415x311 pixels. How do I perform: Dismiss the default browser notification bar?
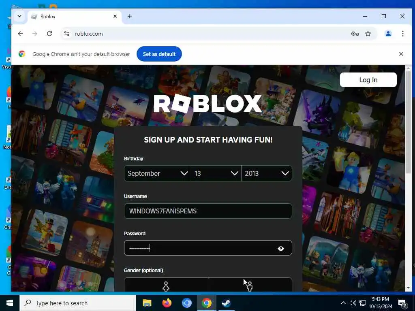[401, 54]
